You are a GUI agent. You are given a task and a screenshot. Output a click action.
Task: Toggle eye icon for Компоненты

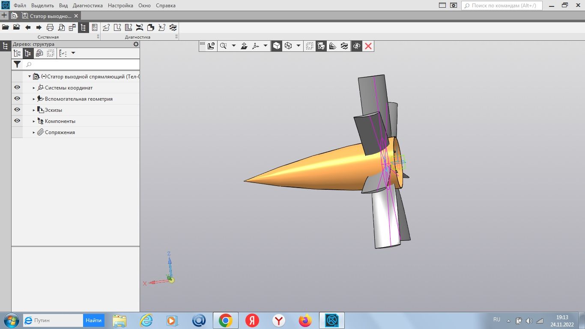[17, 121]
